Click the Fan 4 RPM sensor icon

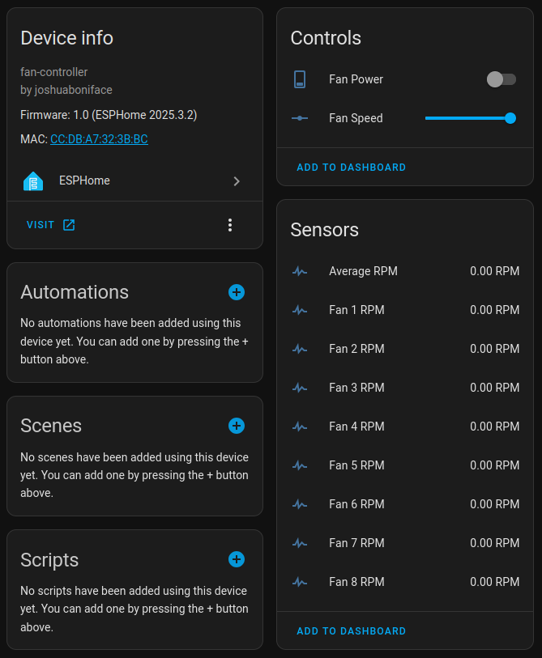click(300, 427)
